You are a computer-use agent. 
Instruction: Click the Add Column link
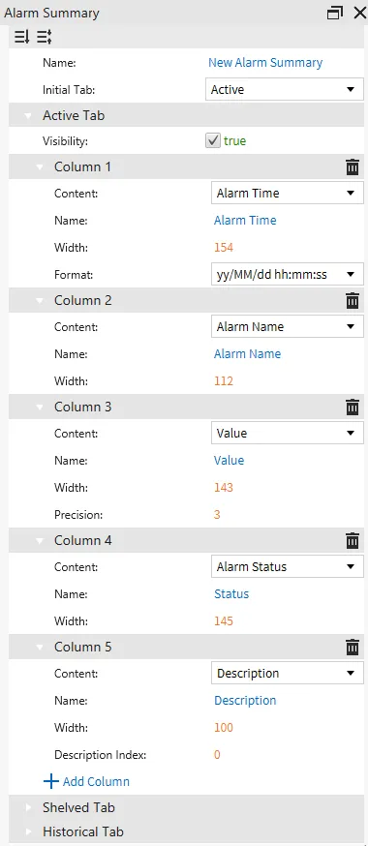coord(86,781)
